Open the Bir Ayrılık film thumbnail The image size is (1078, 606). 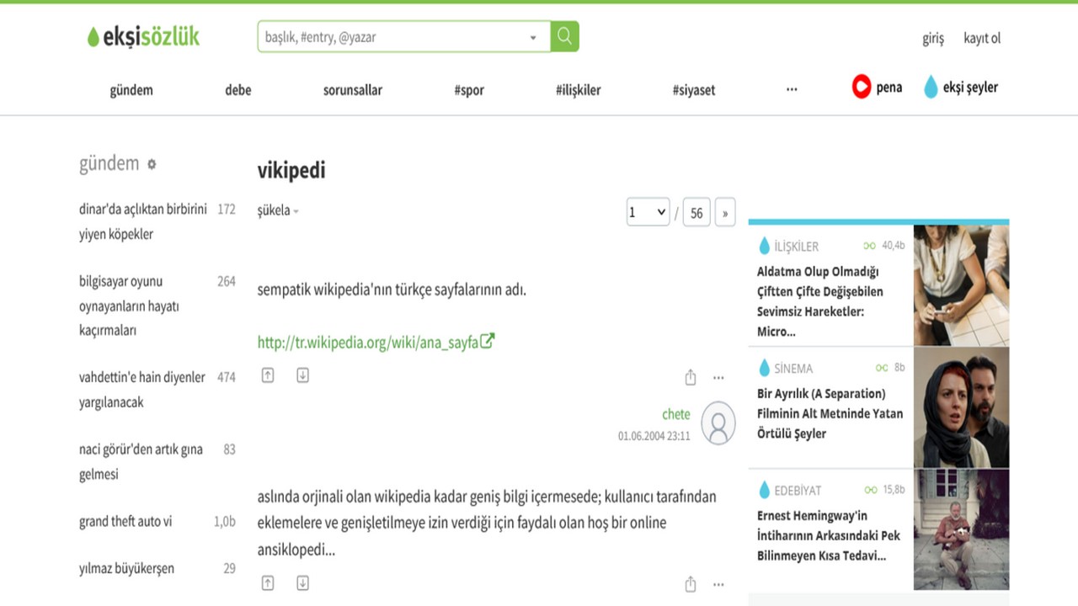[x=961, y=407]
